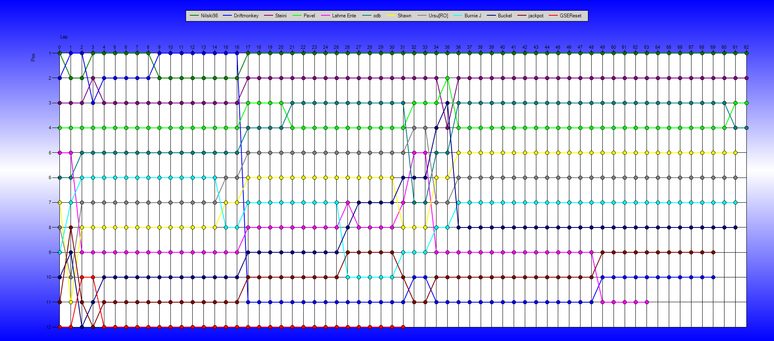Click the dark blue line swatch for Buckel

491,16
